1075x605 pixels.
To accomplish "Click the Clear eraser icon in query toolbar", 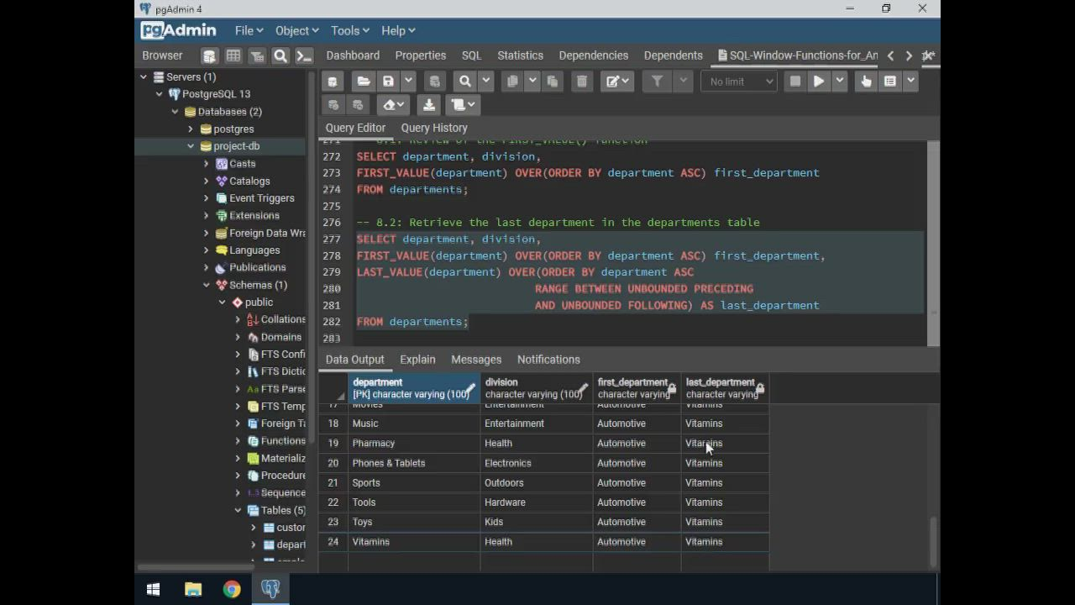I will coord(388,105).
